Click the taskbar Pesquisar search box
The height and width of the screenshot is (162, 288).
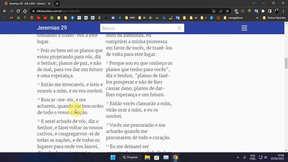(x=130, y=157)
